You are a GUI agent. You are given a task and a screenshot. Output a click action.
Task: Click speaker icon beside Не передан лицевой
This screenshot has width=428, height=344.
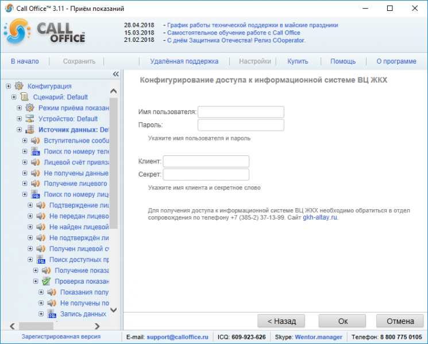coord(41,216)
